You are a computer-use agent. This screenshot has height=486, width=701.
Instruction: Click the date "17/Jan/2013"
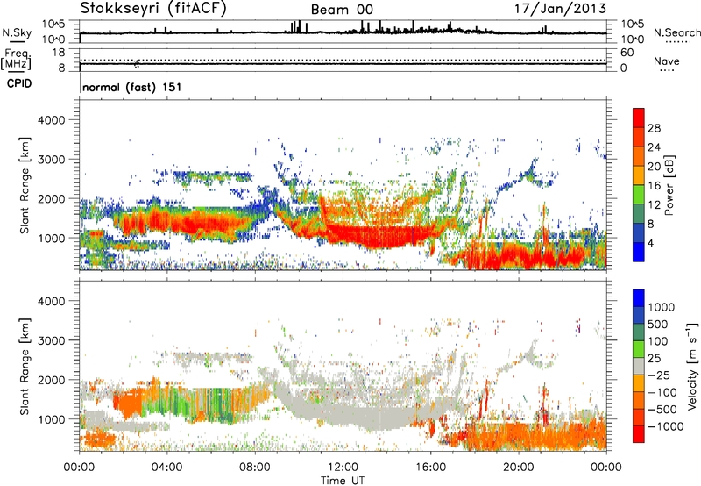[x=560, y=8]
